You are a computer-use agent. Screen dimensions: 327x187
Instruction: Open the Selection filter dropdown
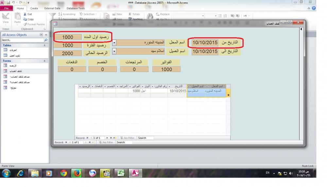pyautogui.click(x=88, y=14)
